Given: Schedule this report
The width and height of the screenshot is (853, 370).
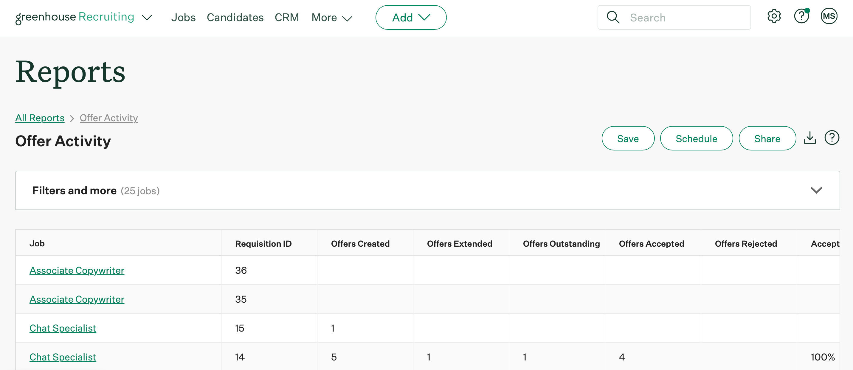Looking at the screenshot, I should tap(696, 138).
